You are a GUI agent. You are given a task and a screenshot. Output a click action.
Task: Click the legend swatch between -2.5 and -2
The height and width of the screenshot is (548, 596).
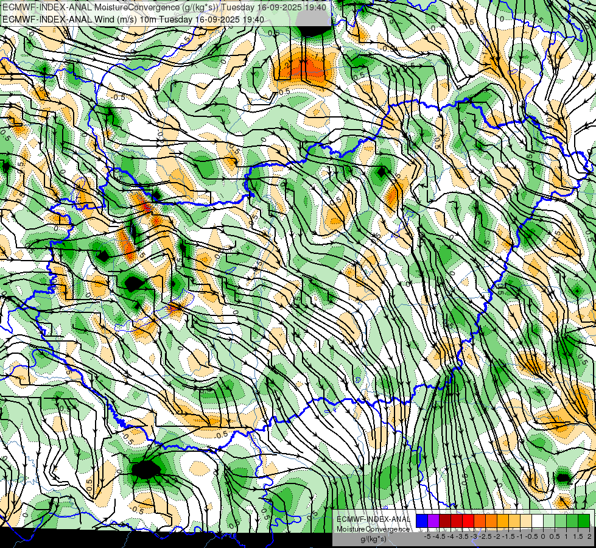[x=491, y=521]
